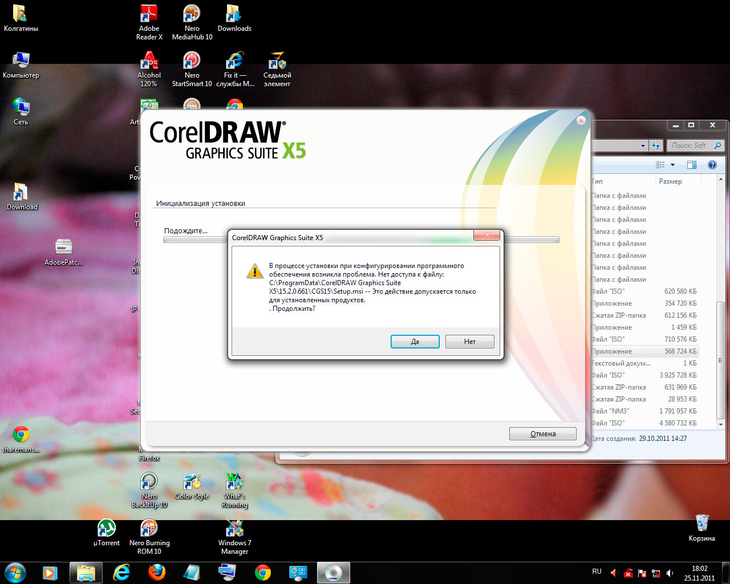Open the Downloads shortcut at the top
This screenshot has height=584, width=730.
tap(234, 19)
